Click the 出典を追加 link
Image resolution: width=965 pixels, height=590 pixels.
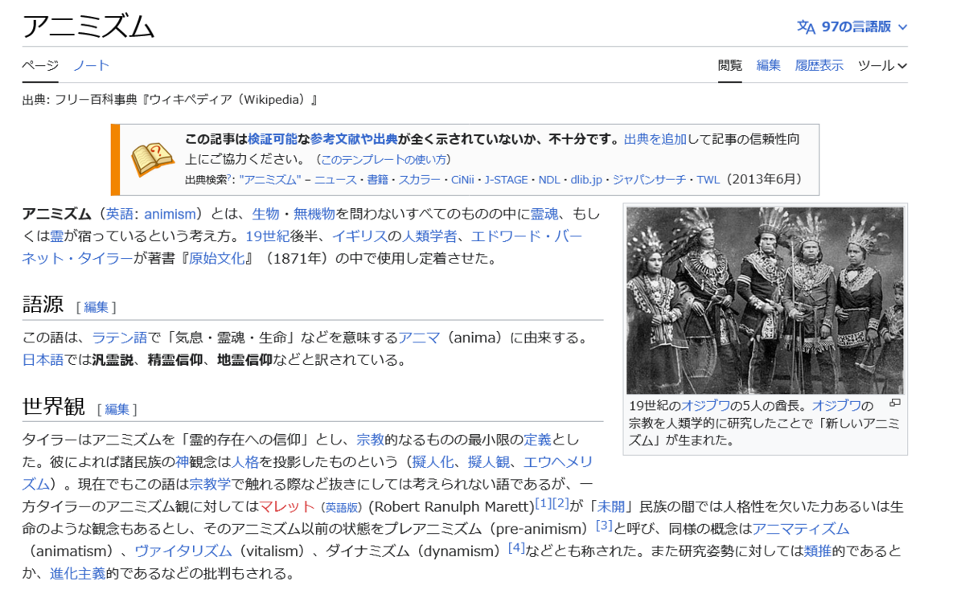[x=655, y=139]
